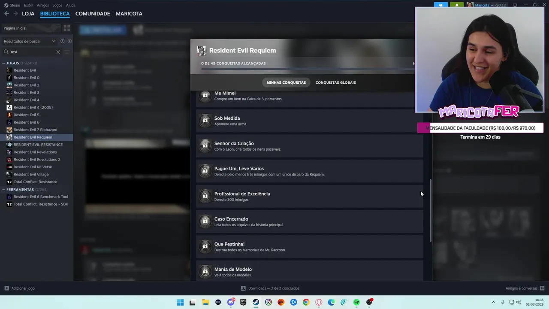Go forward using the Steam navigation arrow

[15, 14]
